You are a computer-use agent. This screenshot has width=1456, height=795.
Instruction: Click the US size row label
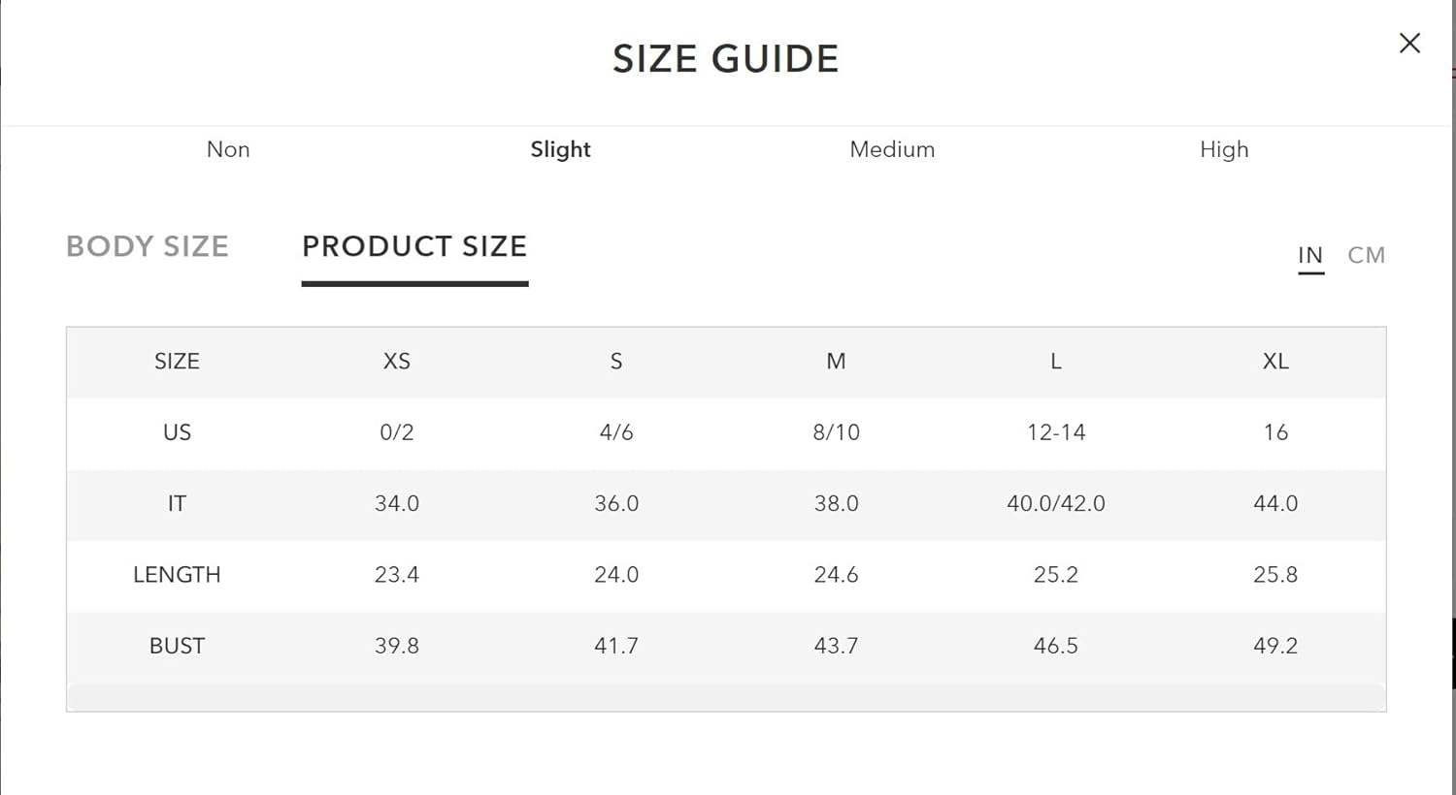tap(177, 432)
